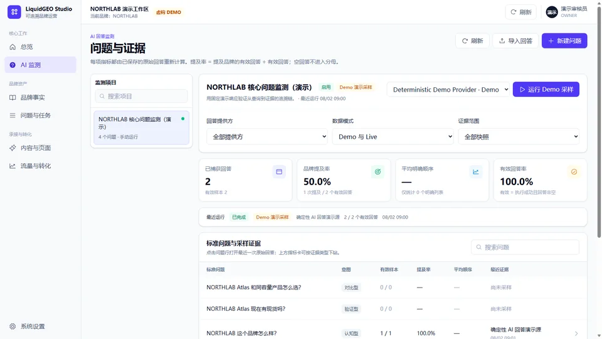Open the 总览 home icon in sidebar

(x=13, y=47)
